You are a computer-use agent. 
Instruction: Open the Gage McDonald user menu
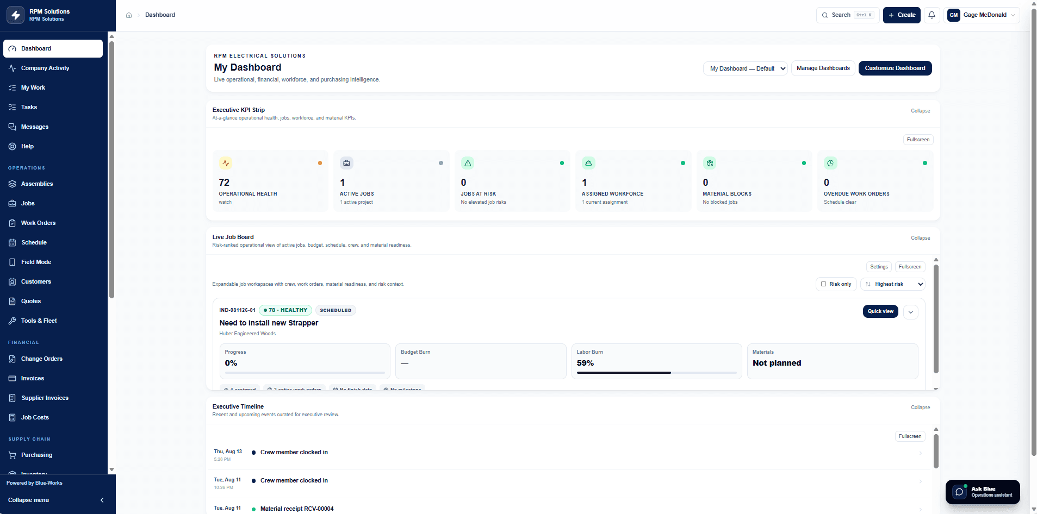[x=982, y=15]
